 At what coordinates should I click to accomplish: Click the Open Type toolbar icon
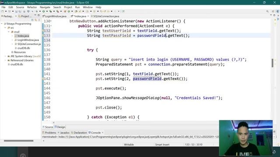pos(76,11)
